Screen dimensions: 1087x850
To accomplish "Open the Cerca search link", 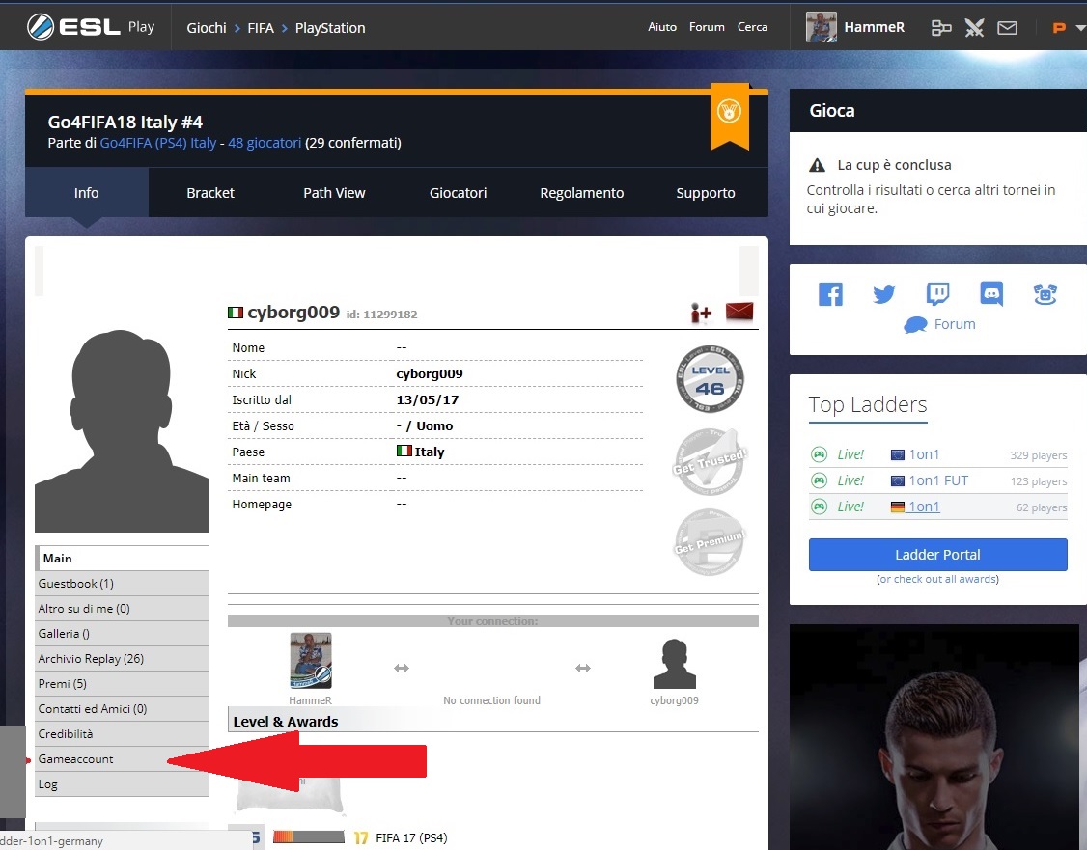I will click(752, 27).
